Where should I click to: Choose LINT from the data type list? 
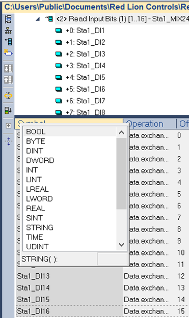click(x=70, y=180)
